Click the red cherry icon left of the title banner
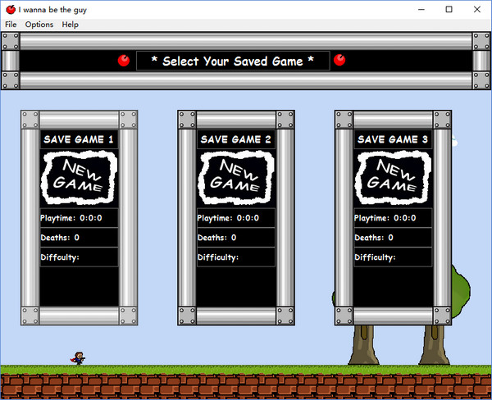Viewport: 492px width, 400px height. tap(124, 60)
